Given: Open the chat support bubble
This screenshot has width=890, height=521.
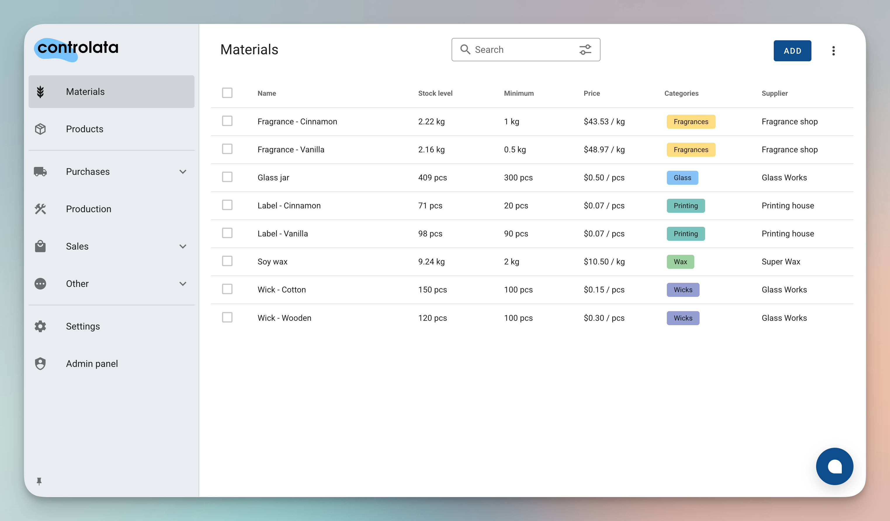Looking at the screenshot, I should pyautogui.click(x=835, y=466).
